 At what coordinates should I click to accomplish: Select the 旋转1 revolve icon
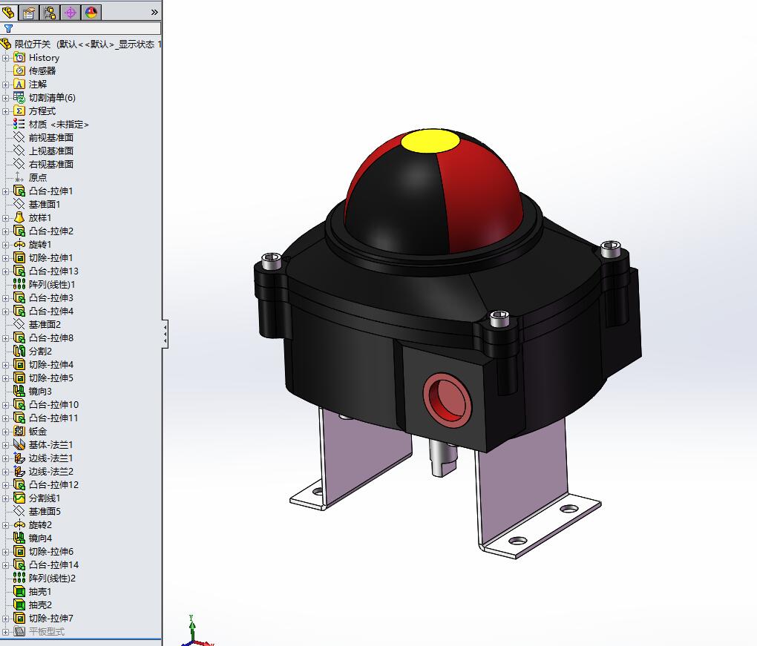[19, 245]
